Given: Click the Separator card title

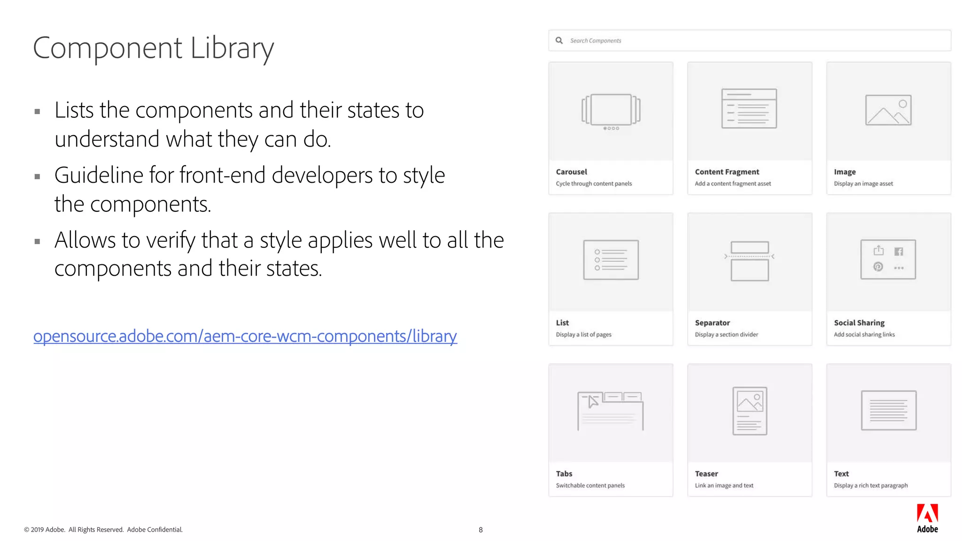Looking at the screenshot, I should [x=712, y=323].
